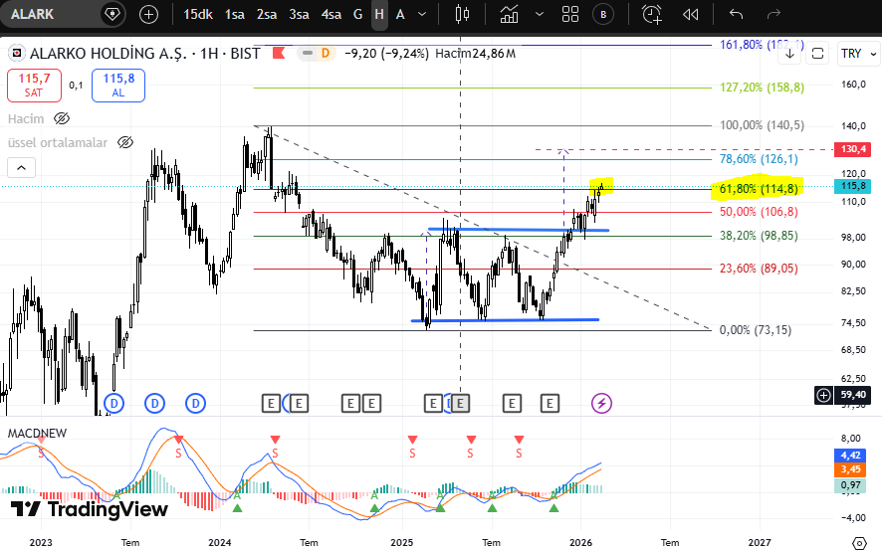The width and height of the screenshot is (882, 551).
Task: Click the 115,7 SAT sell button
Action: click(34, 86)
